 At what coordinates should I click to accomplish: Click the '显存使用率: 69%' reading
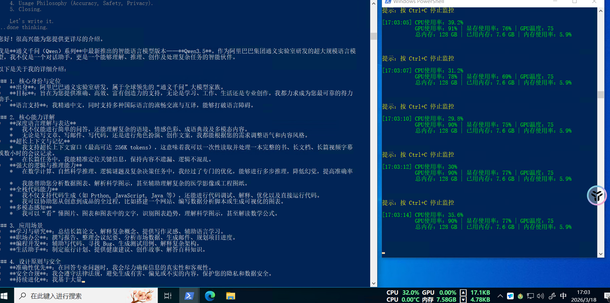coord(489,77)
